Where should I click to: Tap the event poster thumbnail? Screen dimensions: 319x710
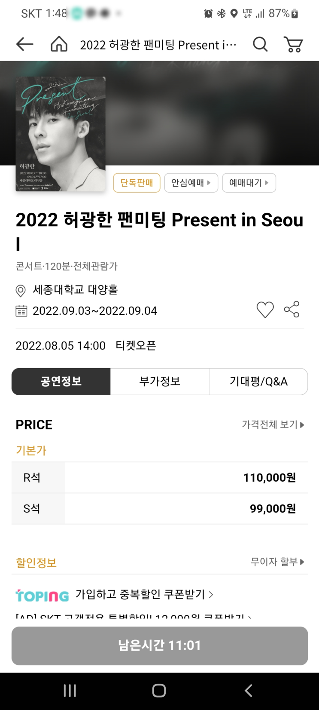pyautogui.click(x=61, y=134)
